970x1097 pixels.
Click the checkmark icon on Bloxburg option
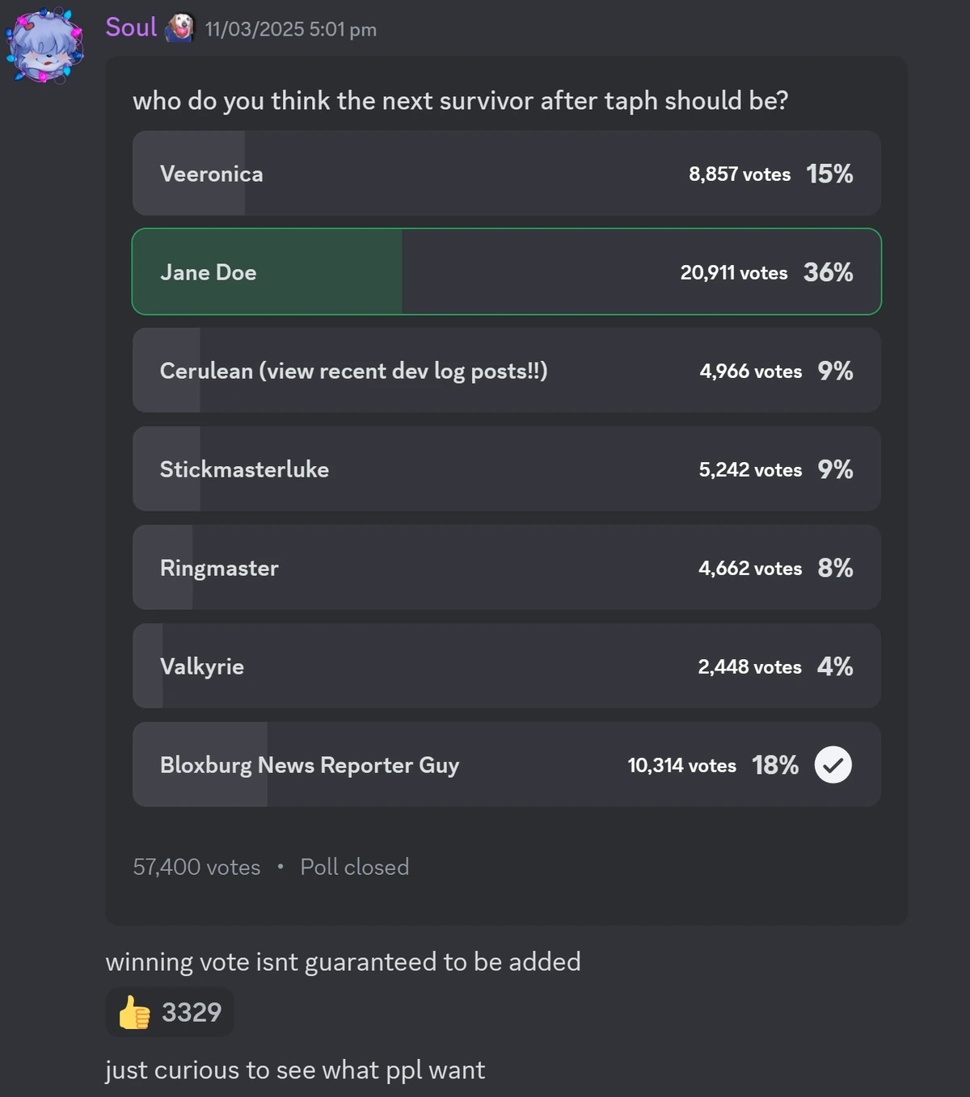click(x=833, y=764)
